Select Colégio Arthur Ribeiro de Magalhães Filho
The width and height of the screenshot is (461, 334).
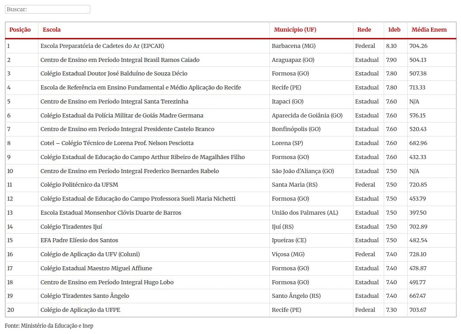142,157
